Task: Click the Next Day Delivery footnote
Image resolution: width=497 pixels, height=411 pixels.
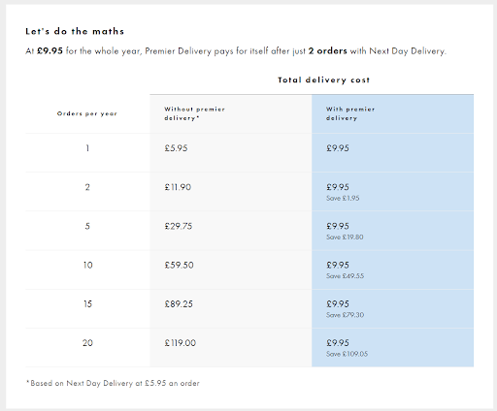Action: 113,383
